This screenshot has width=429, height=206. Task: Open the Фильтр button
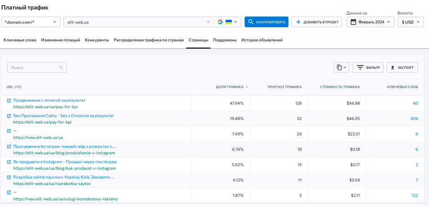(368, 68)
